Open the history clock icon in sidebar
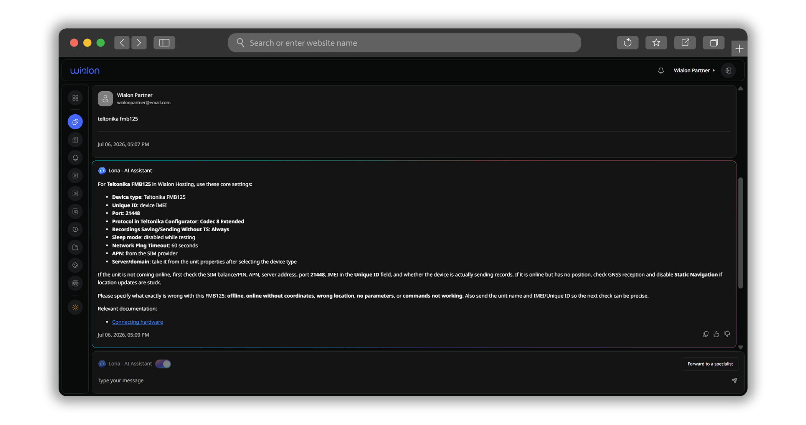The height and width of the screenshot is (425, 806). point(75,229)
